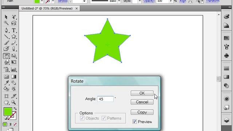Open the Layers panel icon
This screenshot has height=131, width=233.
pos(226,120)
